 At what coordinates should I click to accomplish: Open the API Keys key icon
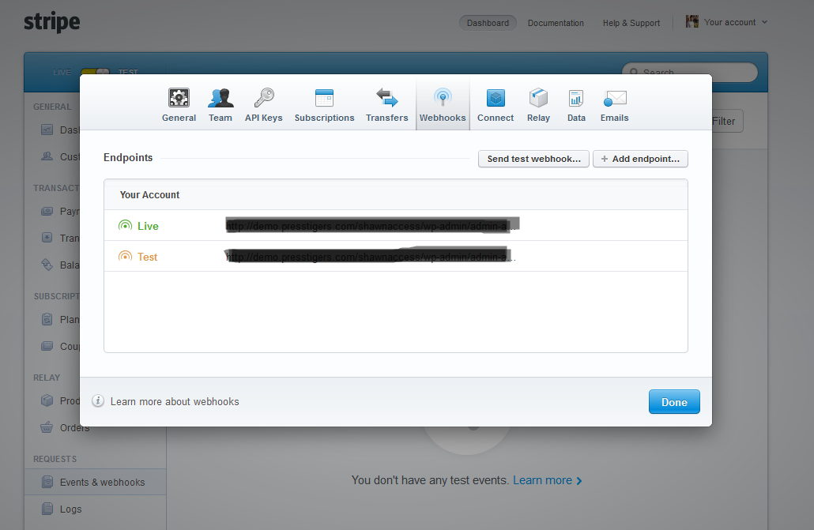pyautogui.click(x=263, y=98)
